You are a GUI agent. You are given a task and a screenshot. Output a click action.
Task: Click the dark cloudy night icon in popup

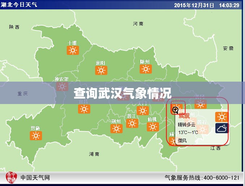(x=222, y=128)
